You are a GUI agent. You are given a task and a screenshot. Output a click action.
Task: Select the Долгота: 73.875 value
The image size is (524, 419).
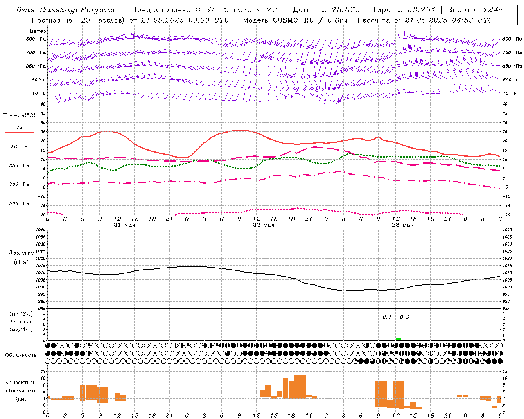pyautogui.click(x=326, y=10)
